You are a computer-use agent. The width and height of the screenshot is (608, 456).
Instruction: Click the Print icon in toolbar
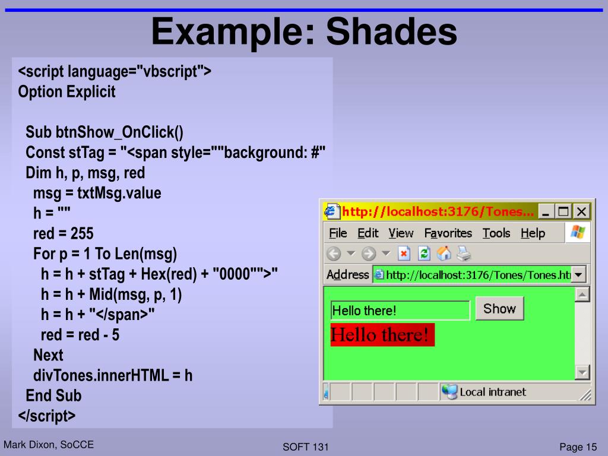click(x=463, y=254)
